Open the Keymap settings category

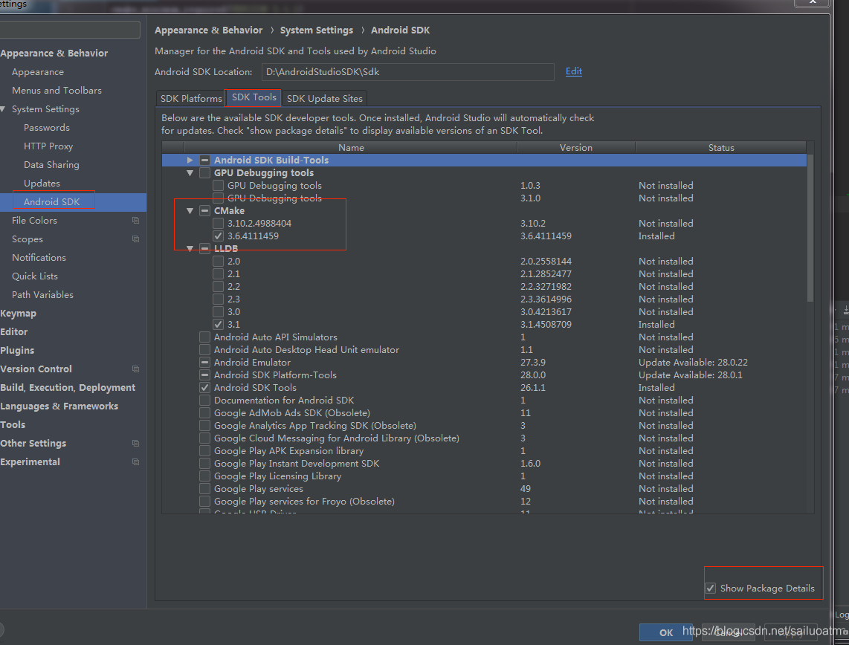click(19, 314)
